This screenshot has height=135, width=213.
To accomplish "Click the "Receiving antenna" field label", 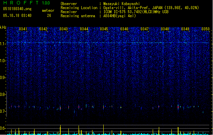I will 78,16.
